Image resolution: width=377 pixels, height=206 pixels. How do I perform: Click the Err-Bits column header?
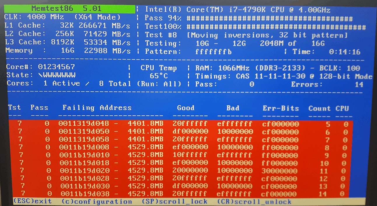click(x=281, y=108)
